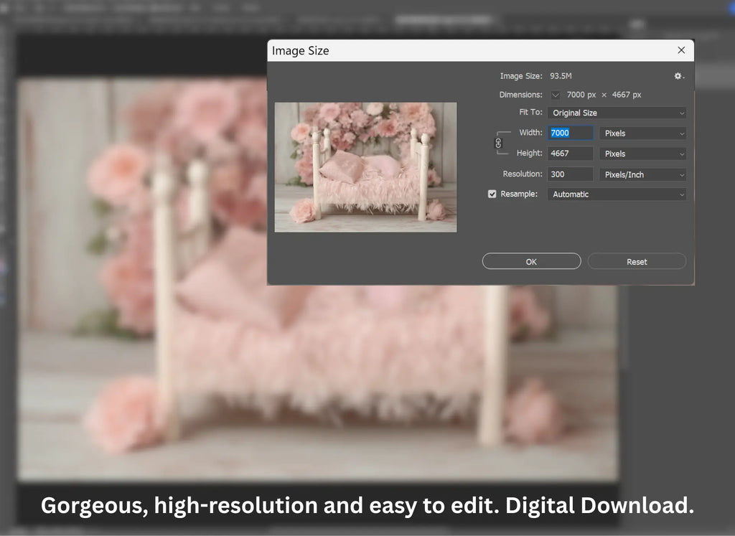
Task: Open the Resample method dropdown set to Automatic
Action: [617, 194]
